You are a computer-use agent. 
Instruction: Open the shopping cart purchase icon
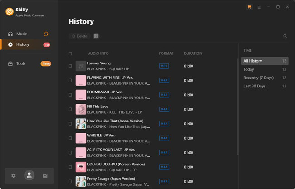coord(250,7)
